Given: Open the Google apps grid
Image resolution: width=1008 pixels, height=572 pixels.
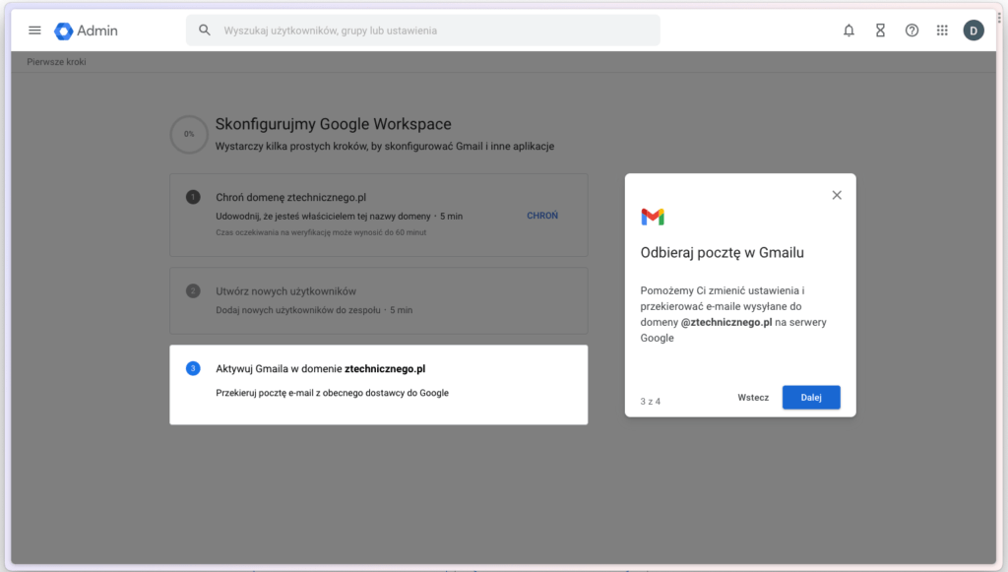Looking at the screenshot, I should 942,31.
